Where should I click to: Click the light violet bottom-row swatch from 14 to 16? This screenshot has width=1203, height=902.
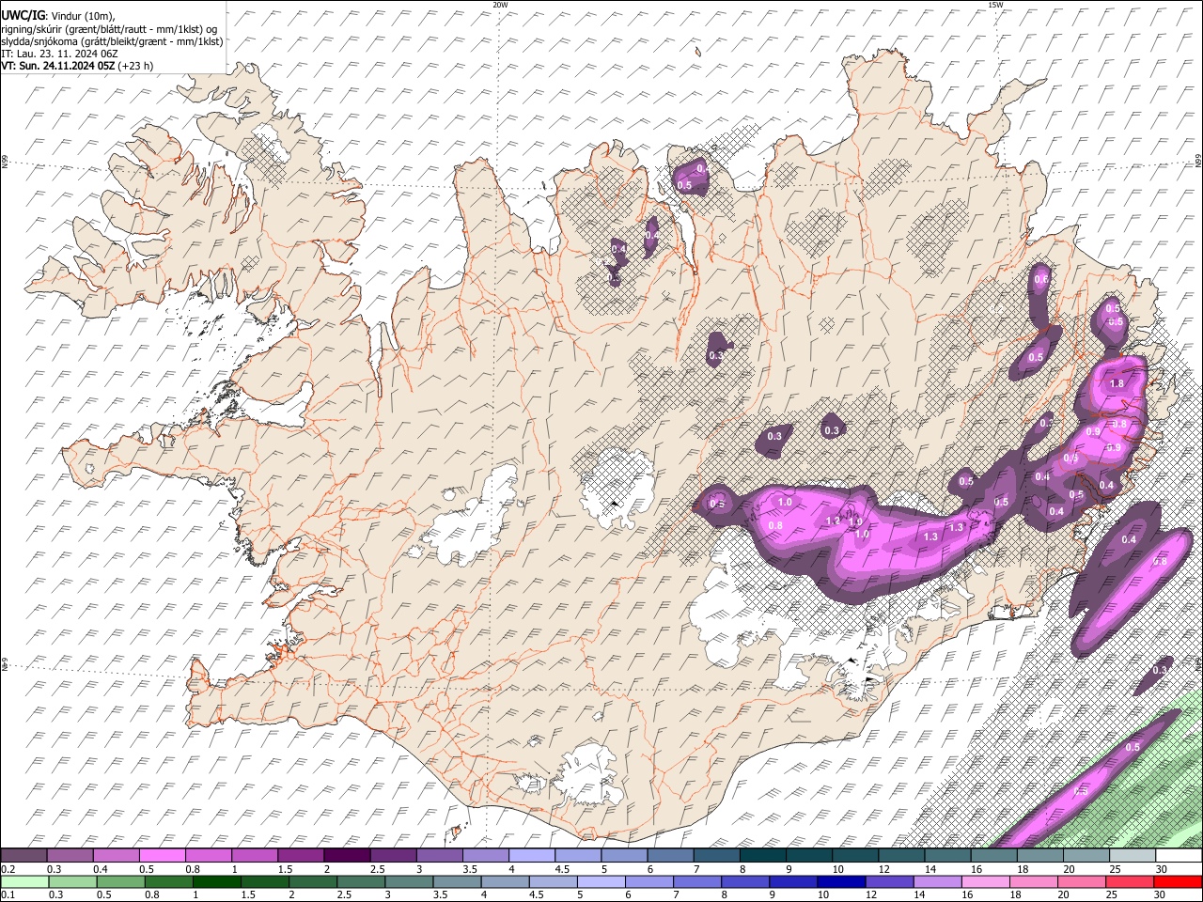tap(937, 881)
